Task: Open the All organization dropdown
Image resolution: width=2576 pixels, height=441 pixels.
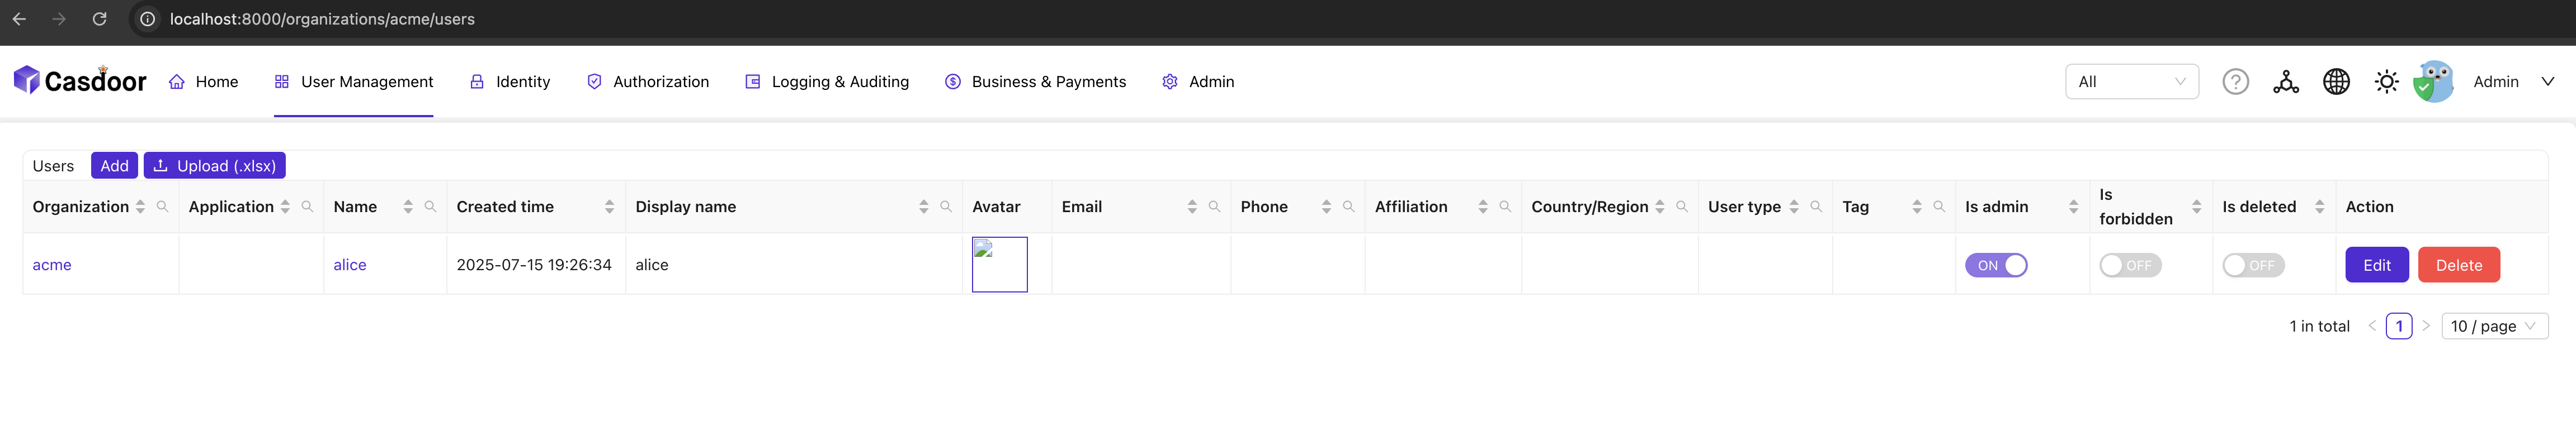Action: tap(2131, 82)
